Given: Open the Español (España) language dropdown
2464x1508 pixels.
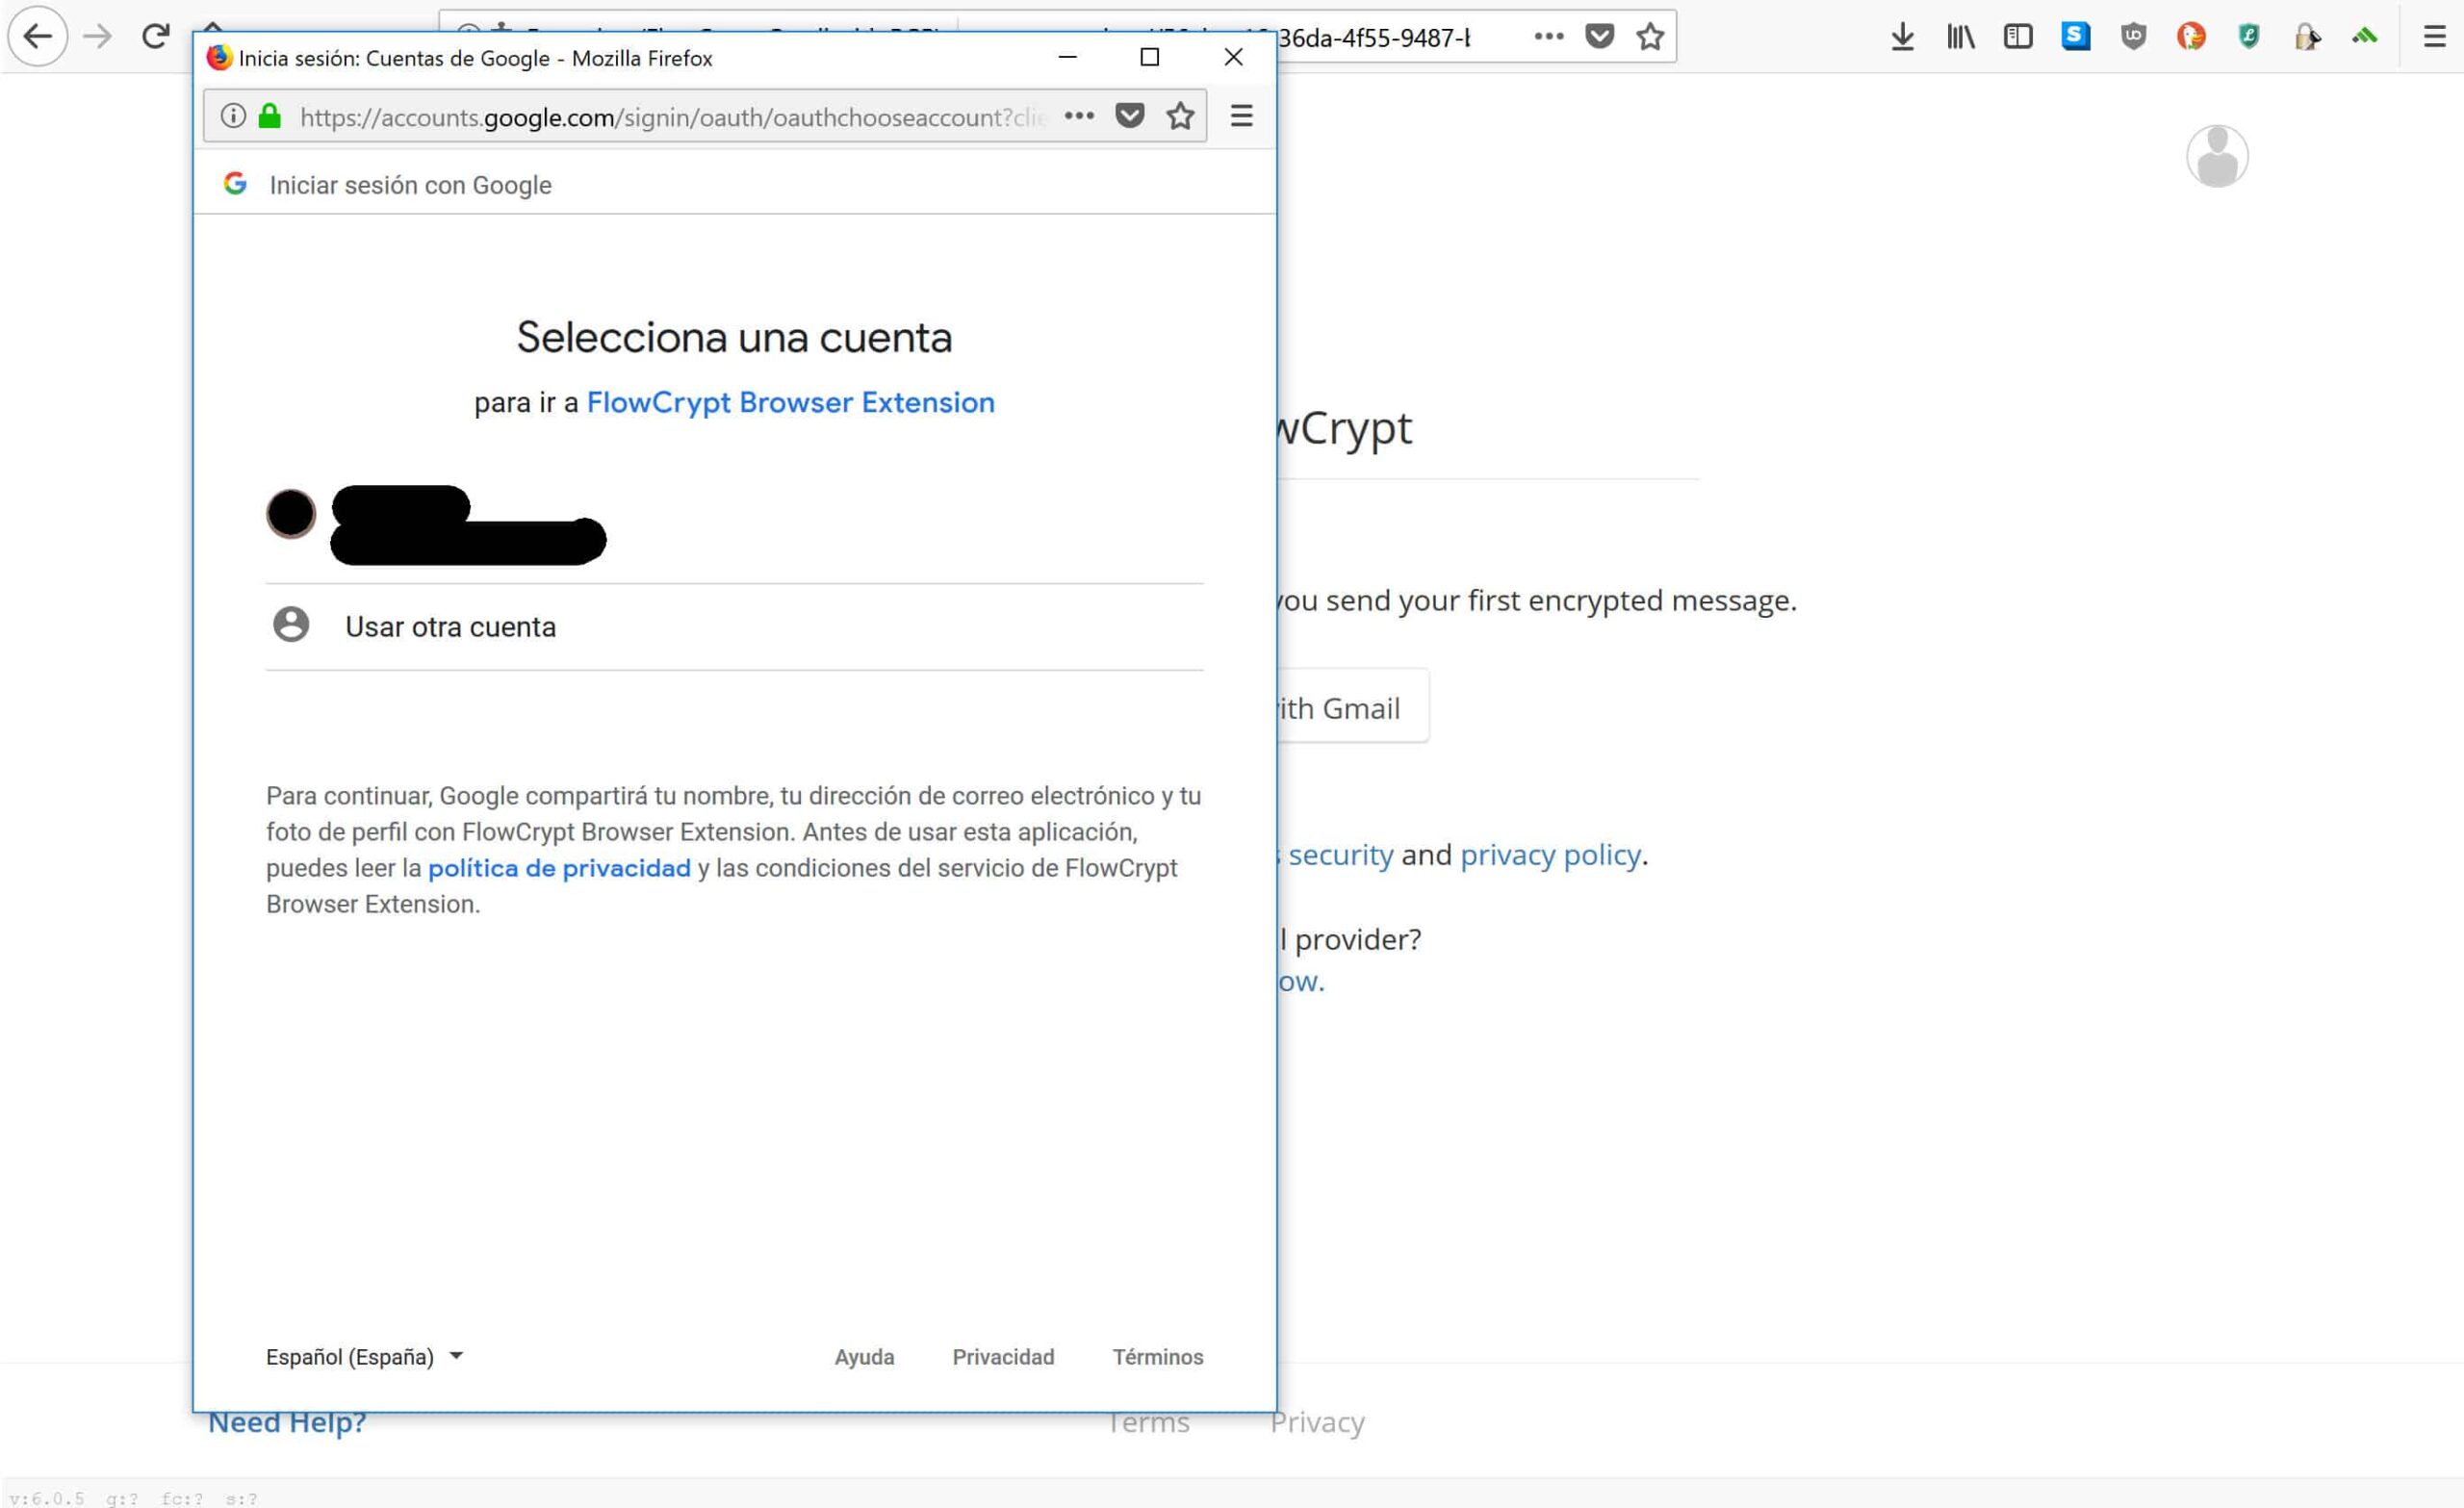Looking at the screenshot, I should click(x=364, y=1357).
